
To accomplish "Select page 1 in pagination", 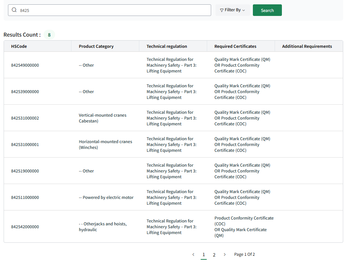I will (x=204, y=255).
